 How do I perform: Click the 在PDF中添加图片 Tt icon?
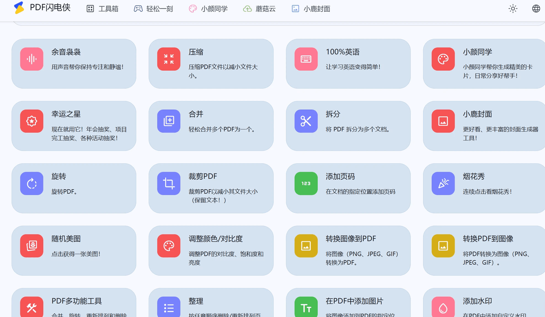click(306, 307)
